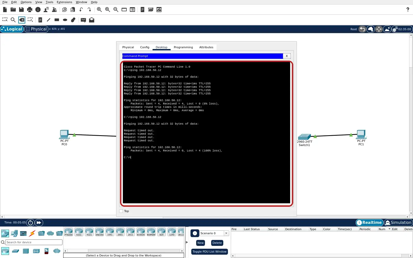Add a complex PDU open-envelope icon
The image size is (413, 258).
(x=92, y=20)
